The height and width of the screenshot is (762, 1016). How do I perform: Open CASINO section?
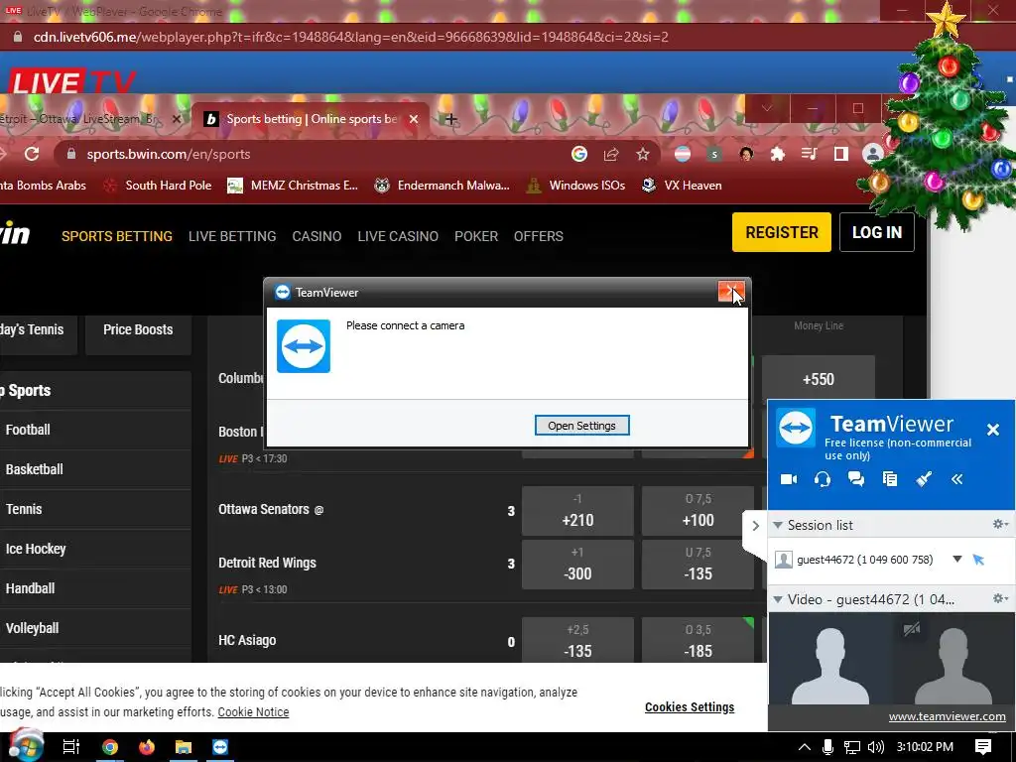click(x=317, y=236)
